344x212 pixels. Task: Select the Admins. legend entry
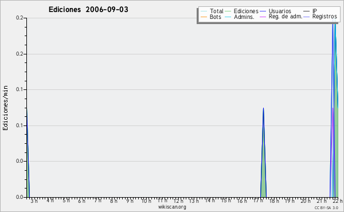tap(240, 17)
